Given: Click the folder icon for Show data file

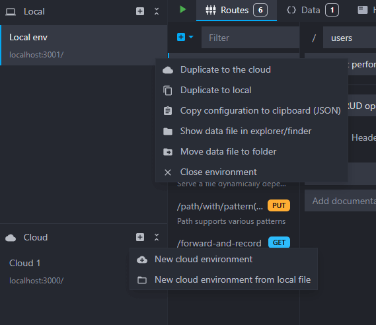Looking at the screenshot, I should tap(168, 131).
